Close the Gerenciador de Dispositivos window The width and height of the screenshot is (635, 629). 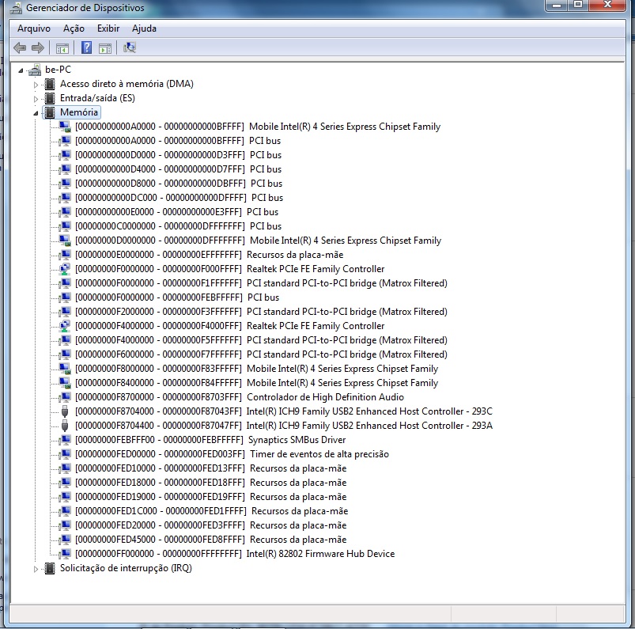[x=607, y=6]
